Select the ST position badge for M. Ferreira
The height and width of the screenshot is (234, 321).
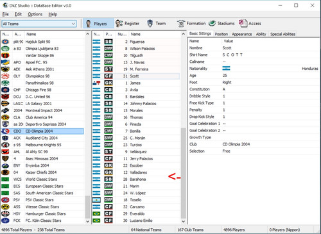[x=108, y=69]
